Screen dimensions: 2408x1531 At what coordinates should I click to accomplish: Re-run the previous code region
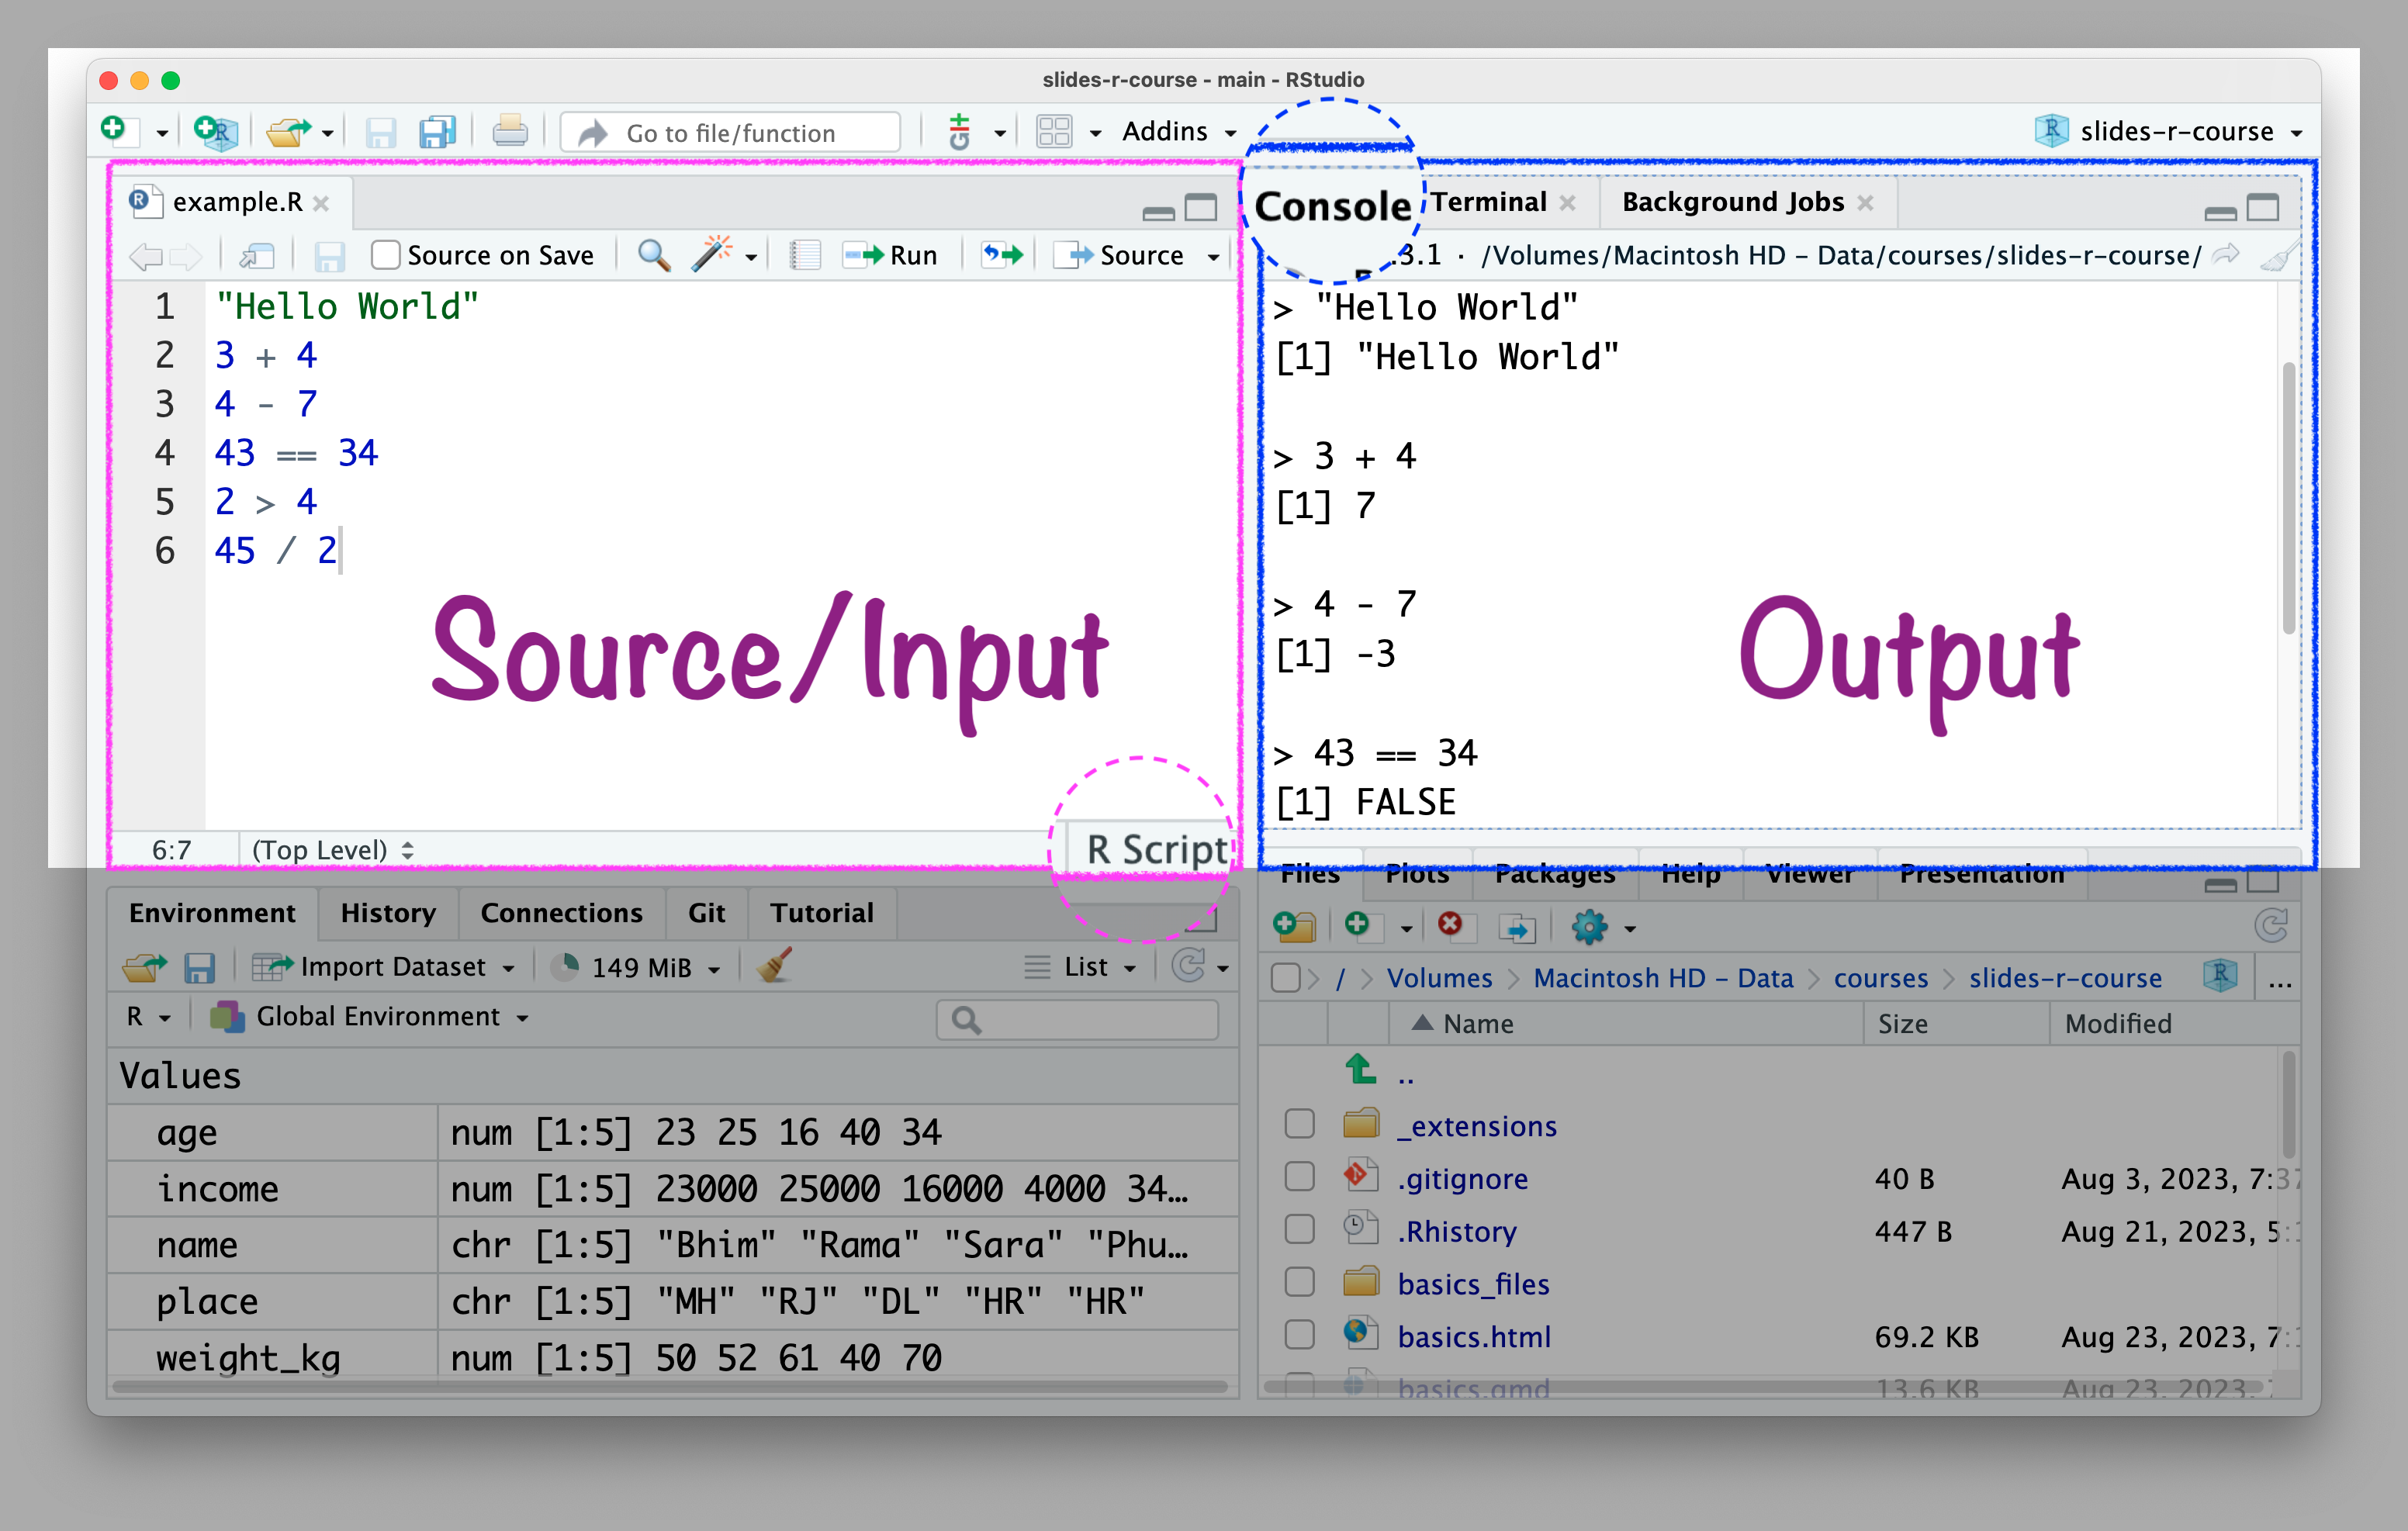point(1002,255)
